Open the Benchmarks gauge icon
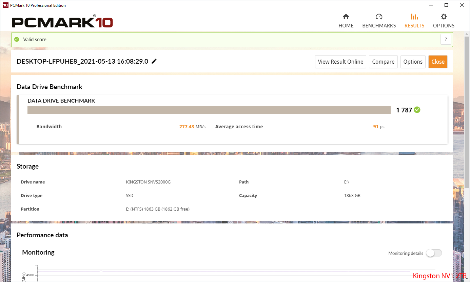 click(x=379, y=17)
